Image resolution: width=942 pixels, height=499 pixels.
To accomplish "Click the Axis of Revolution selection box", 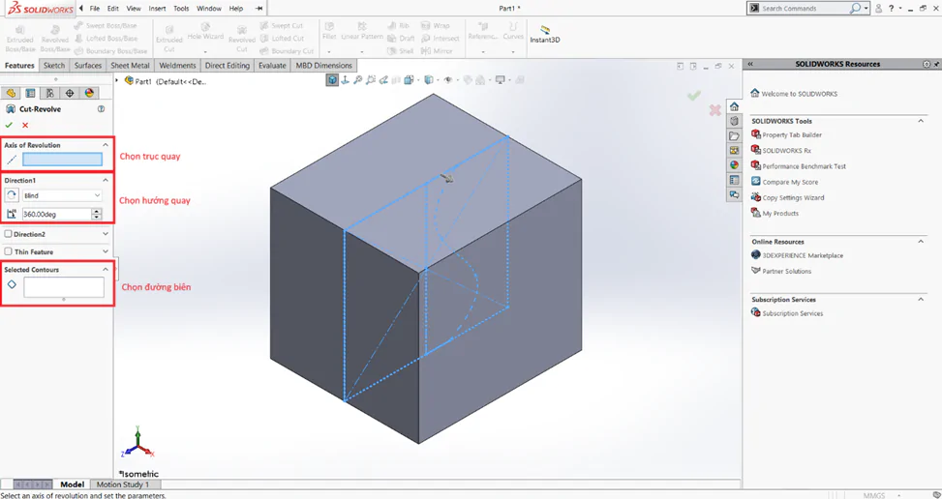I will (63, 160).
